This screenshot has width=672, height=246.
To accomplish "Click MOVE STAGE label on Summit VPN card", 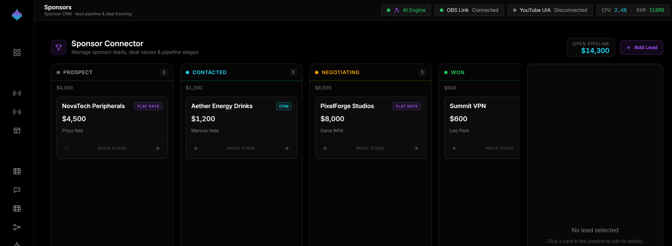I will [500, 148].
